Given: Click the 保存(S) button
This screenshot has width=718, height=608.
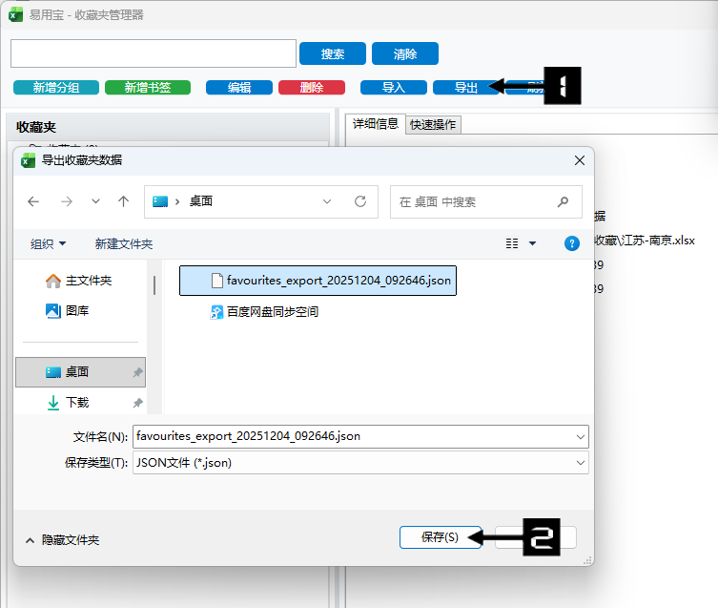Looking at the screenshot, I should click(x=440, y=537).
